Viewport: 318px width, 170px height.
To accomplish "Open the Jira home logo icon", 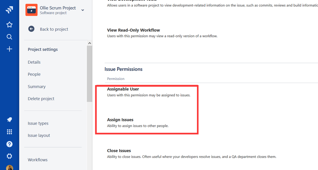I will (x=9, y=10).
